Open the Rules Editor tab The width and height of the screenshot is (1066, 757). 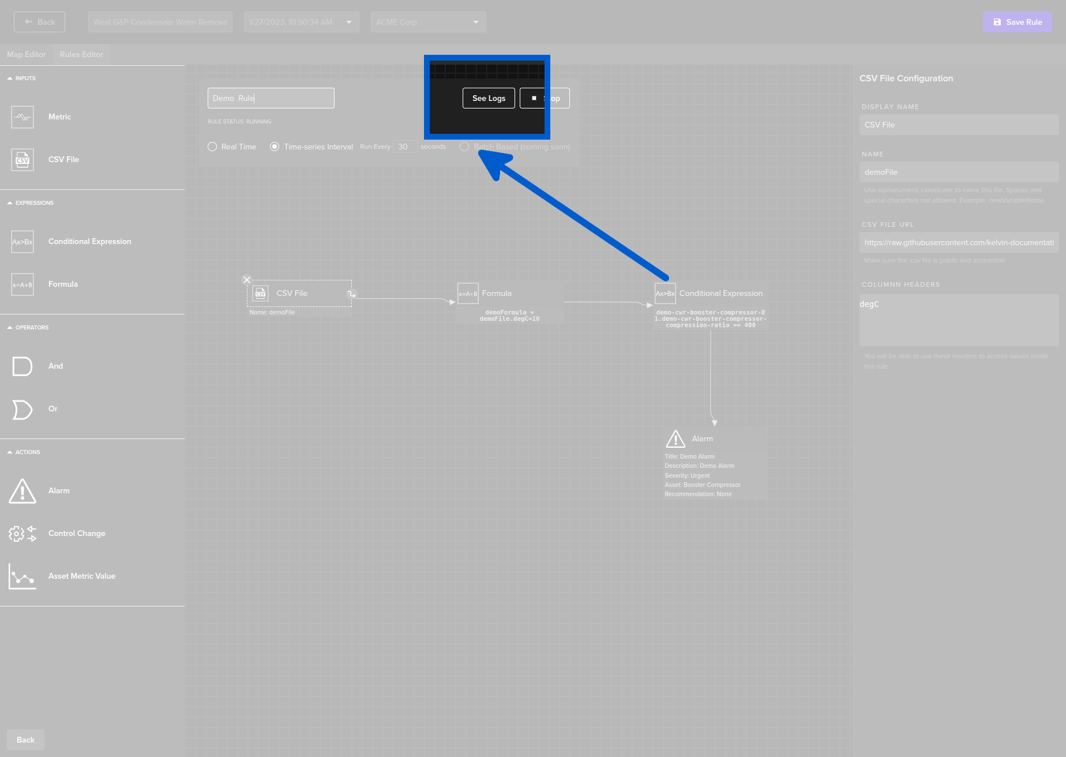81,54
